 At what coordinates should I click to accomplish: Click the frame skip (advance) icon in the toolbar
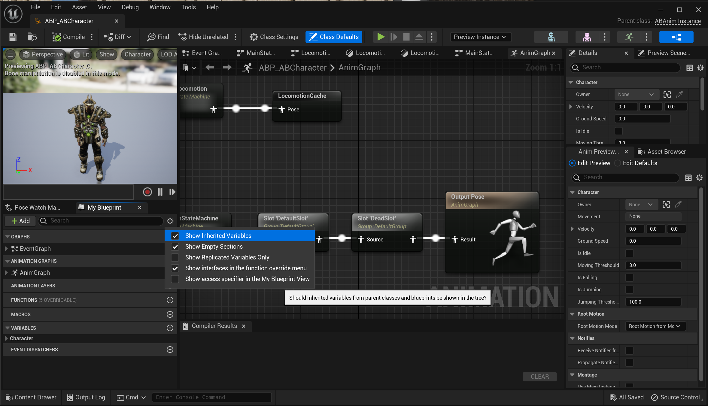[394, 37]
